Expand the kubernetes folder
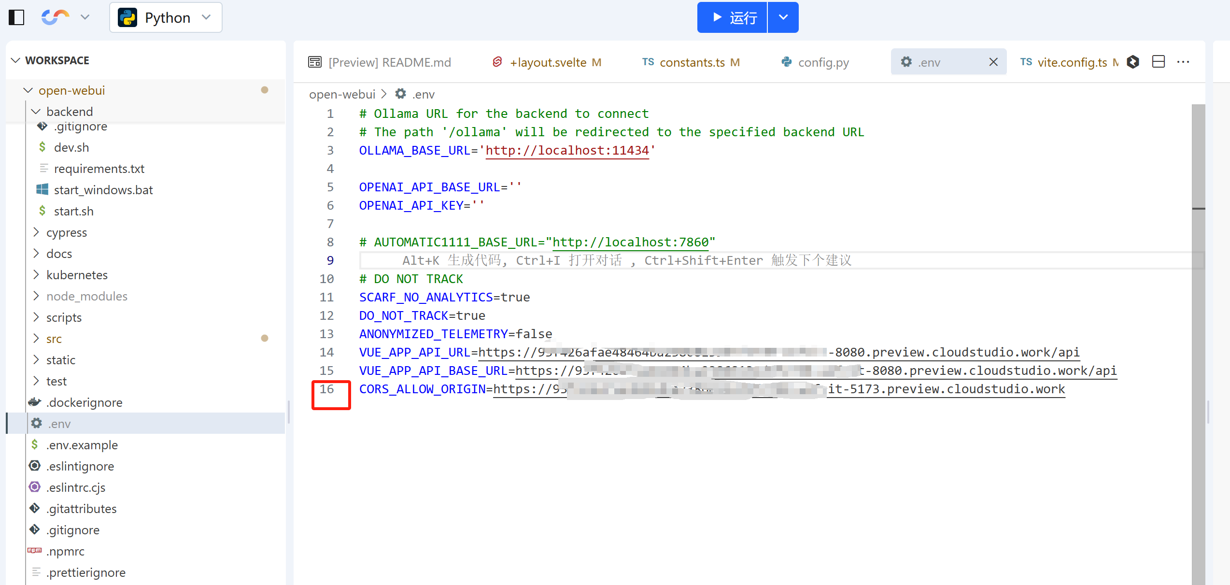The width and height of the screenshot is (1230, 585). point(77,275)
